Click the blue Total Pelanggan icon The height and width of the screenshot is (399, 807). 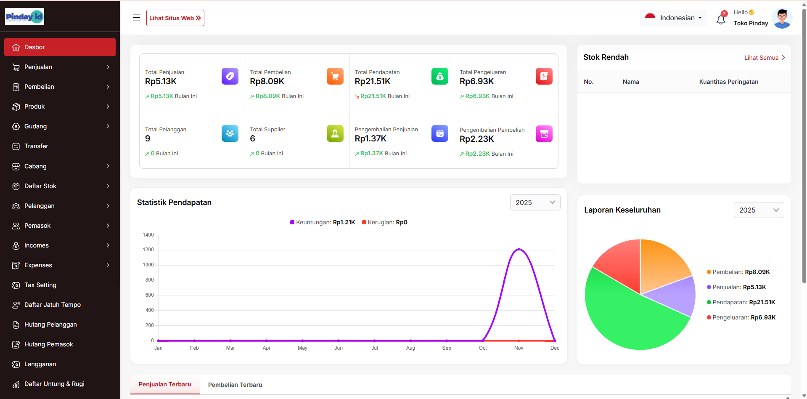(x=230, y=133)
